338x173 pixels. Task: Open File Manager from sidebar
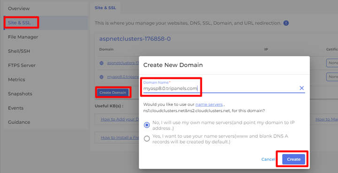coord(23,37)
